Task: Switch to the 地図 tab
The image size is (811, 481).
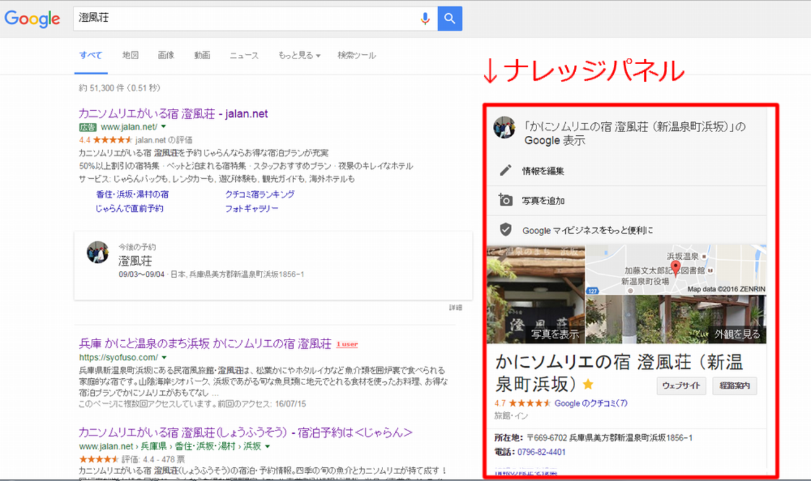Action: tap(130, 55)
